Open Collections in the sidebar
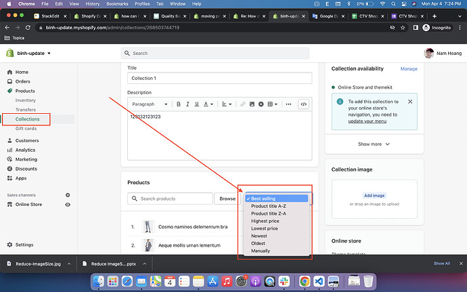The height and width of the screenshot is (292, 467). (x=28, y=119)
